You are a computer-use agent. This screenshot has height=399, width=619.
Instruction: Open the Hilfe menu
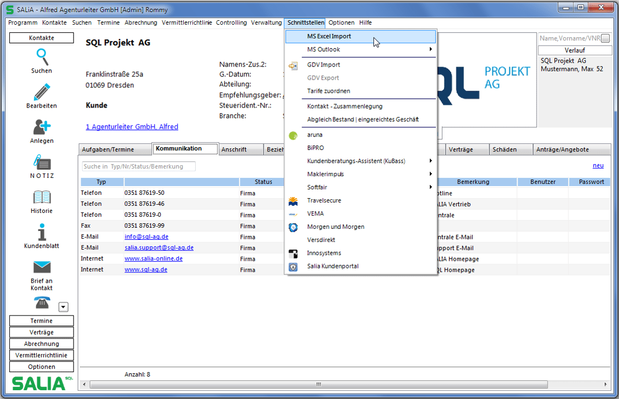(x=366, y=23)
